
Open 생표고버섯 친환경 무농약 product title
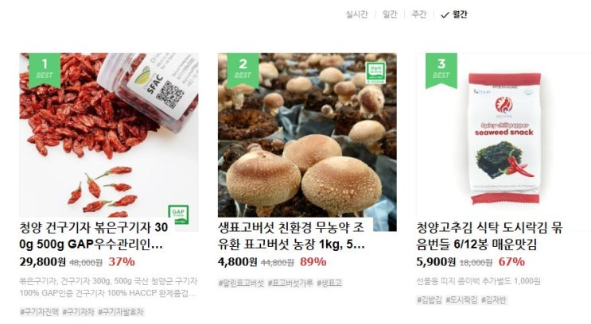click(x=291, y=236)
